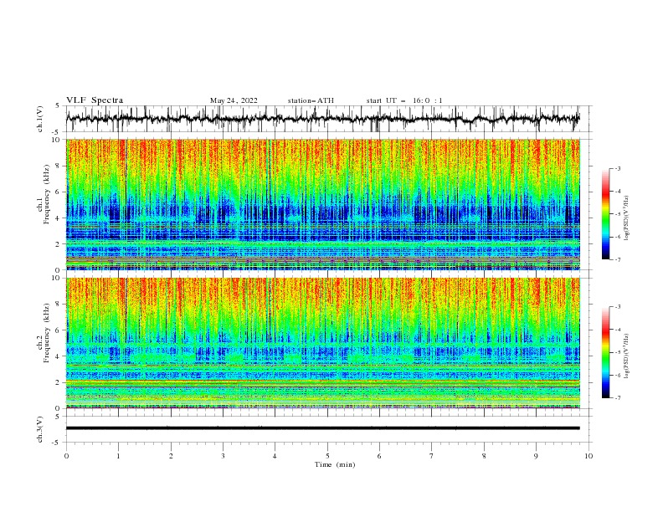Screen dimensions: 663x512
Task: Click the time axis tick label "2"
Action: pyautogui.click(x=171, y=456)
